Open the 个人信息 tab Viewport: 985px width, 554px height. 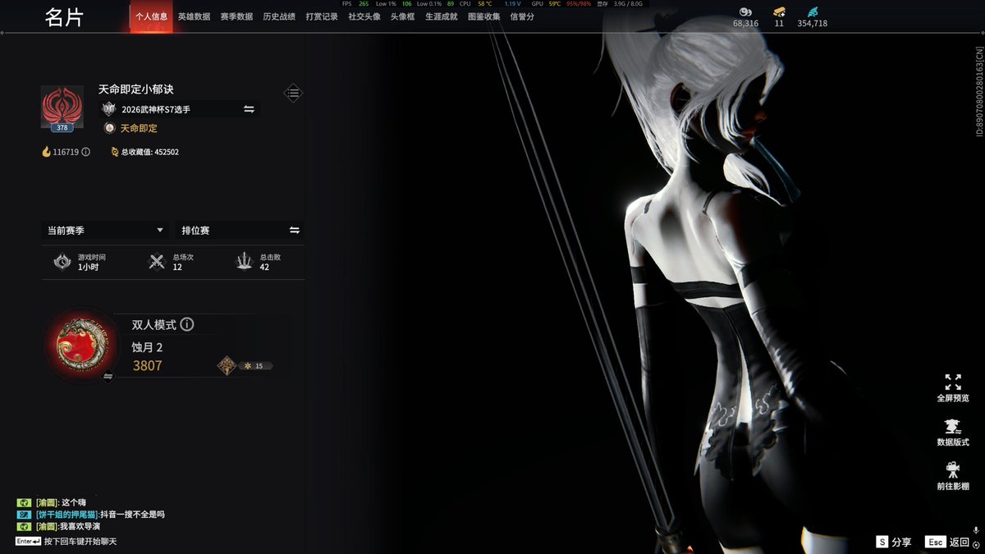[151, 16]
